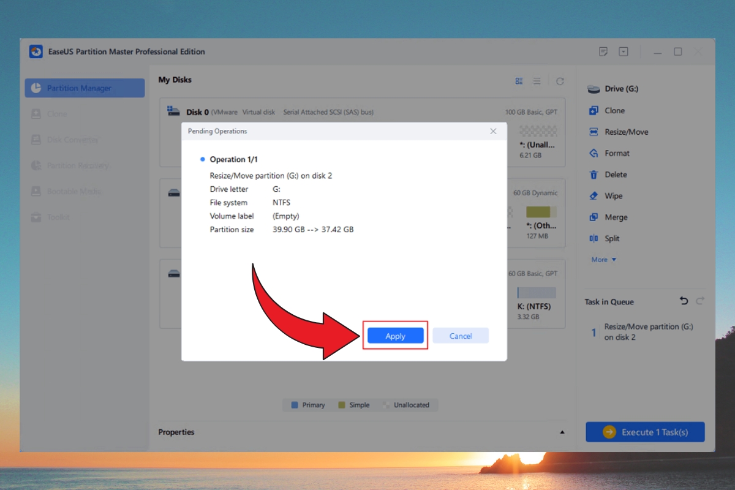
Task: Click 'Resize/Move partition (G:) on disk 2' in dialog
Action: [x=271, y=176]
